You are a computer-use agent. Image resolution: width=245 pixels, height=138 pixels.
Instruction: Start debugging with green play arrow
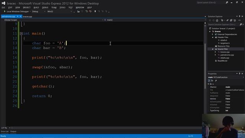pyautogui.click(x=5, y=11)
